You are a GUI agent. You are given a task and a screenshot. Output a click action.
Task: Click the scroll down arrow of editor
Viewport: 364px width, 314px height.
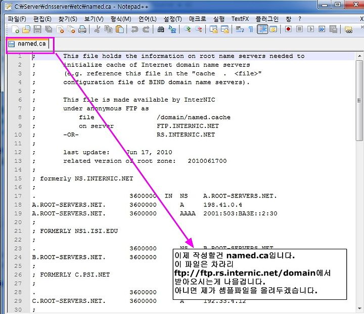359,308
